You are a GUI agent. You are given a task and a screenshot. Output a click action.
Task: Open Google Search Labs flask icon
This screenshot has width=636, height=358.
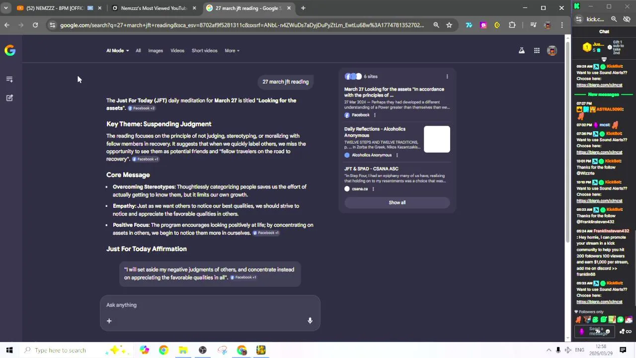click(522, 50)
